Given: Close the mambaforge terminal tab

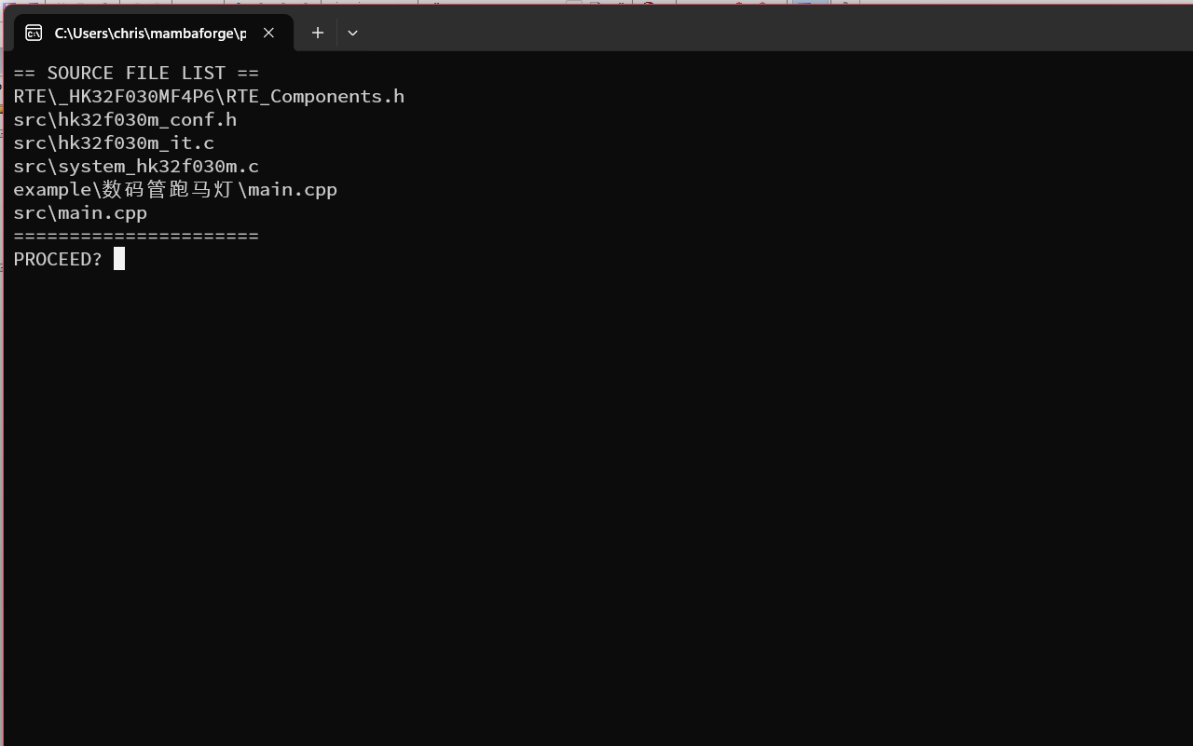Looking at the screenshot, I should pos(268,33).
